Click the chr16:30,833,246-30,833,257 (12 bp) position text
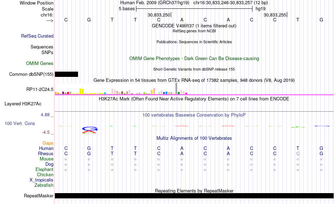334x204 pixels. pos(231,3)
